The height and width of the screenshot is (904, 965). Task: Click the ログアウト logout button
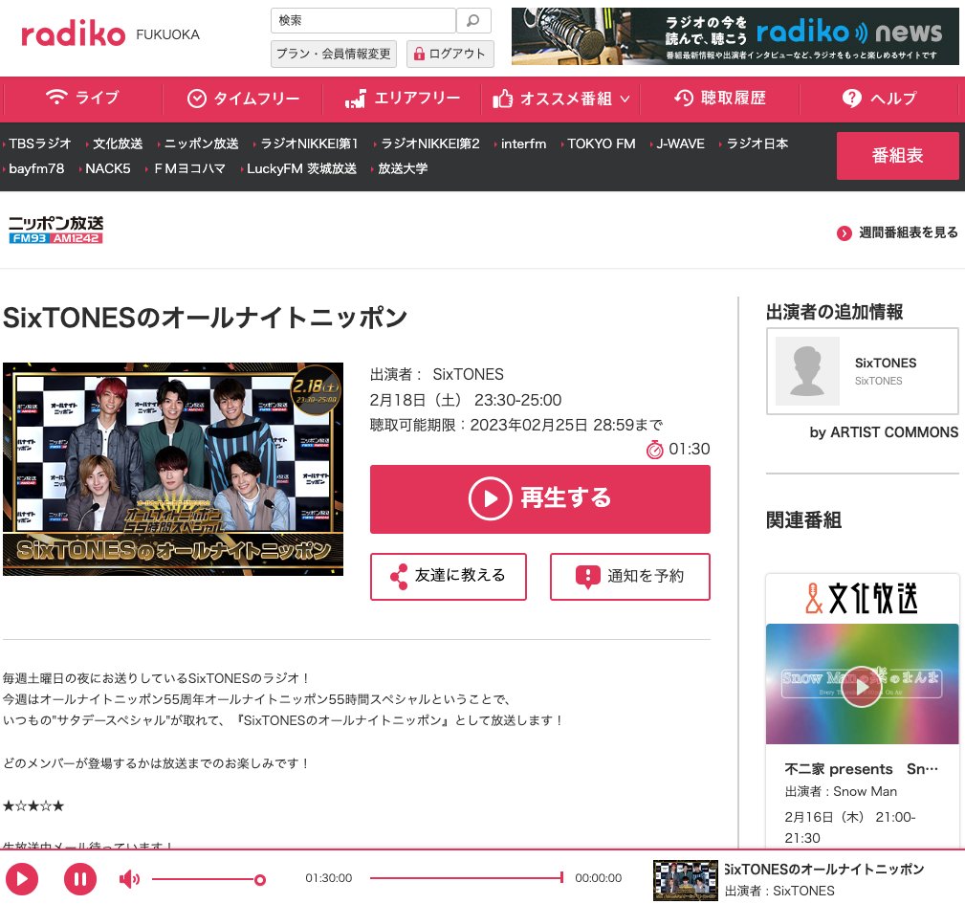[450, 54]
